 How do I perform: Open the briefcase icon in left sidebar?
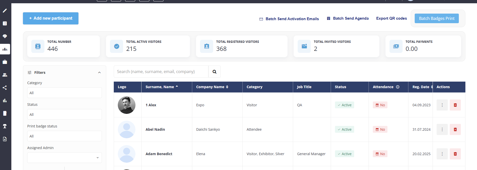coord(5,62)
